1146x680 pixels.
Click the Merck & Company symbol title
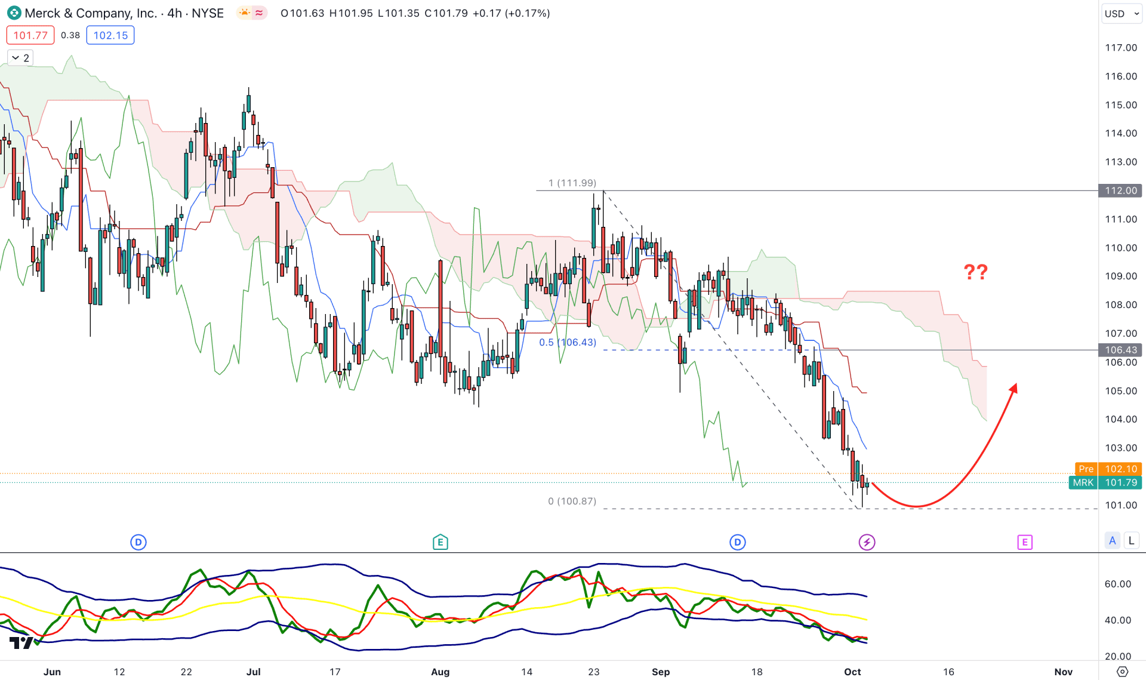point(124,13)
